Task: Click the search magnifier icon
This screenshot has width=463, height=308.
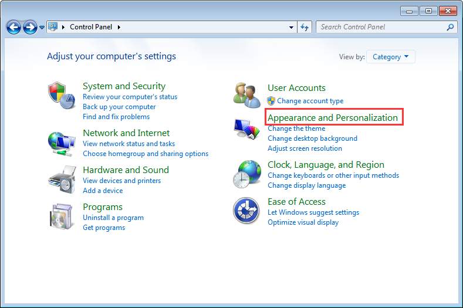Action: click(x=450, y=27)
